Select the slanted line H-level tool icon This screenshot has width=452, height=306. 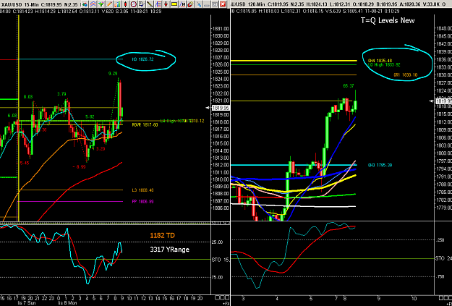(x=182, y=4)
